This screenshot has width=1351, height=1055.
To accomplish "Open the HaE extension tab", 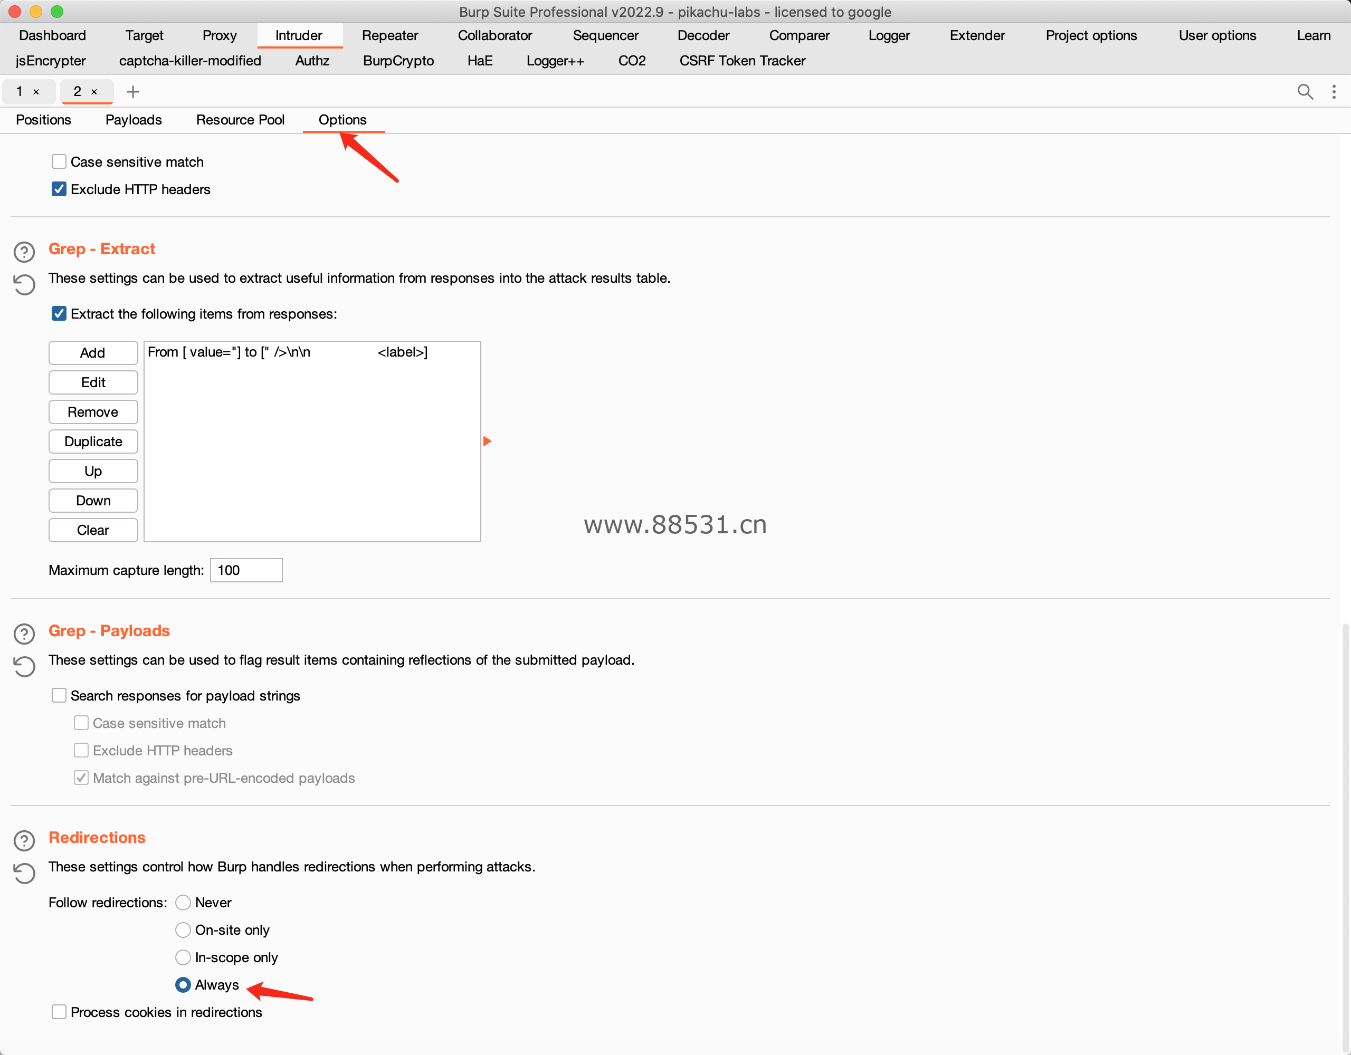I will pos(480,61).
